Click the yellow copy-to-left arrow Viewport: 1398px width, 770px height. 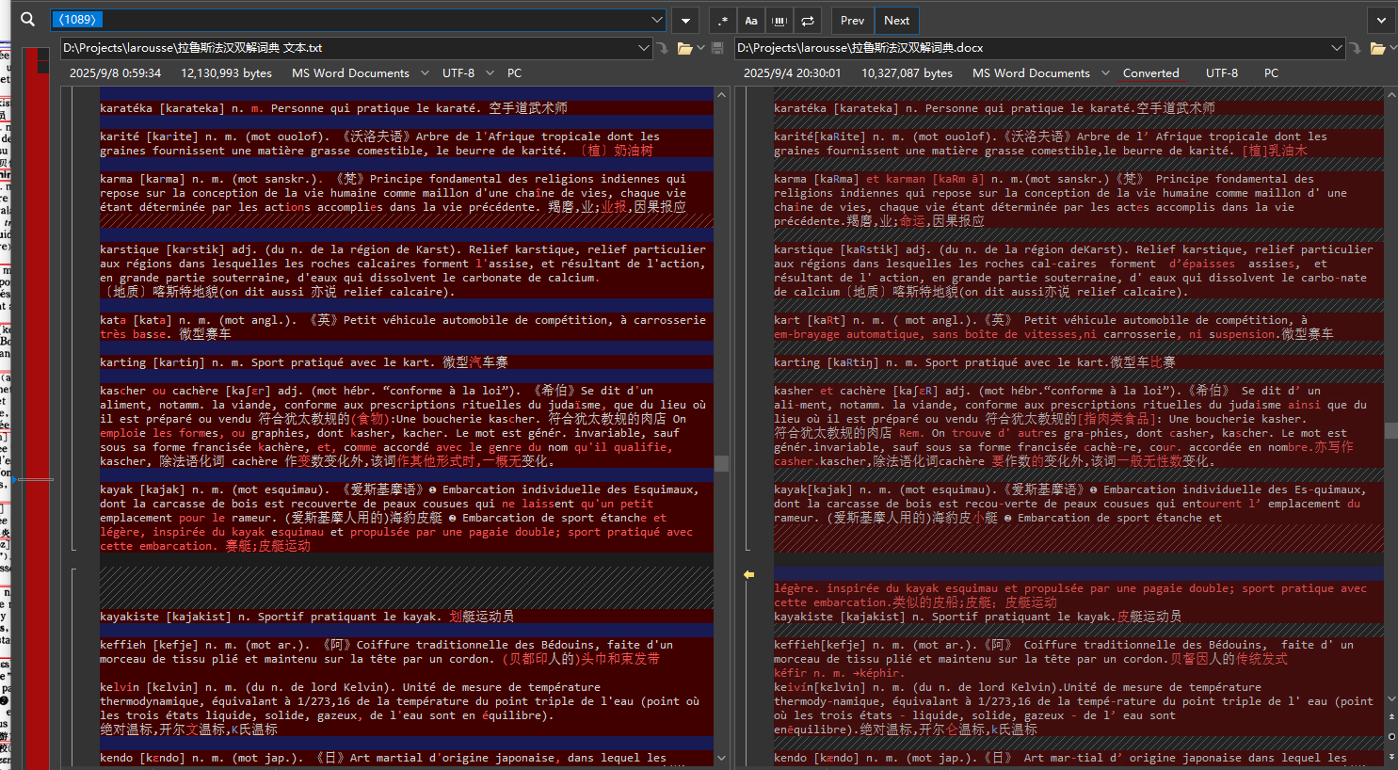tap(749, 574)
